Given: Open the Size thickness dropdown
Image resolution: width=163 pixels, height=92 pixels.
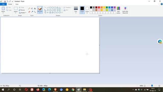Looking at the screenshot, I should click(76, 10).
